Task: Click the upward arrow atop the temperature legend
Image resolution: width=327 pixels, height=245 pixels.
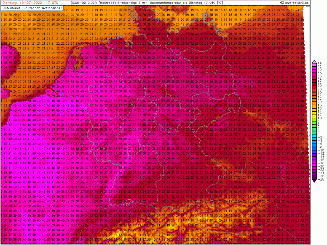Action: (x=314, y=61)
